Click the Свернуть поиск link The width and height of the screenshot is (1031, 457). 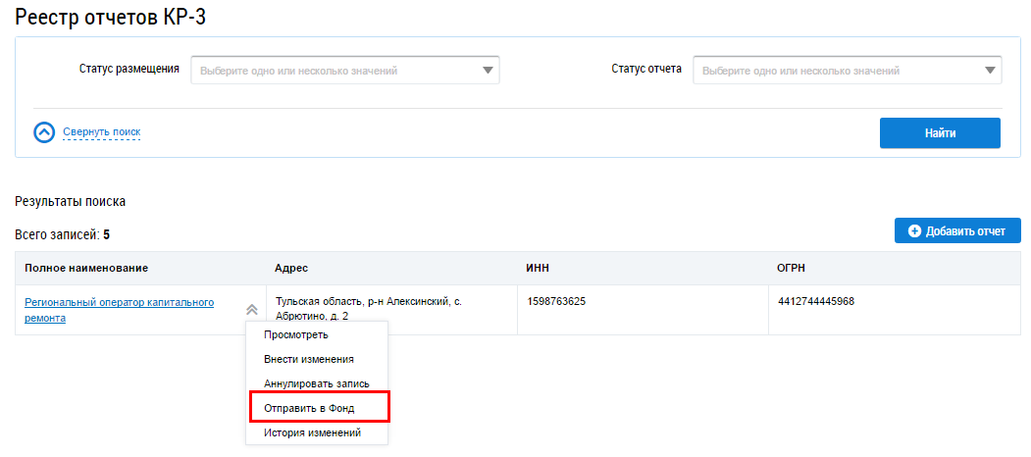click(102, 132)
